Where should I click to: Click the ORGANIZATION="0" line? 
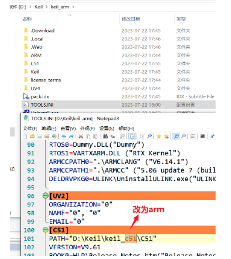pos(81,205)
